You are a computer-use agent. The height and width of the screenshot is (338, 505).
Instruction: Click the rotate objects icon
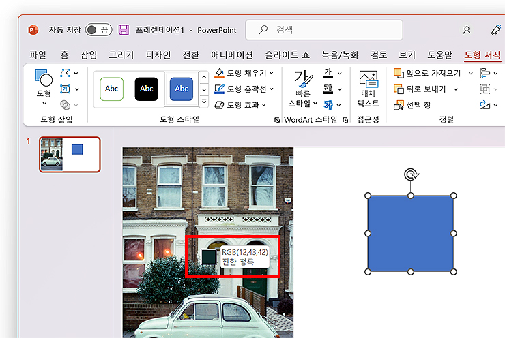[485, 105]
